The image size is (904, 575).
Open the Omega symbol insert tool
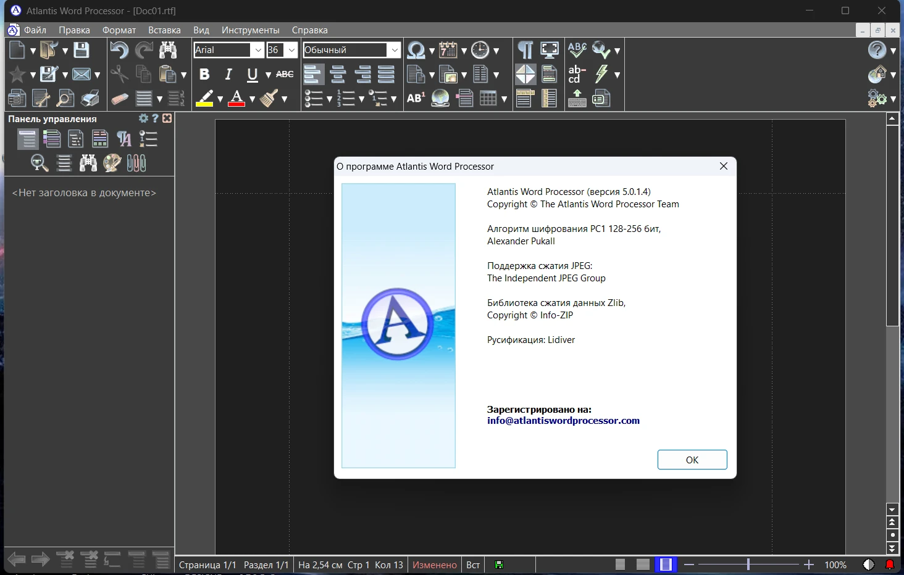tap(416, 50)
